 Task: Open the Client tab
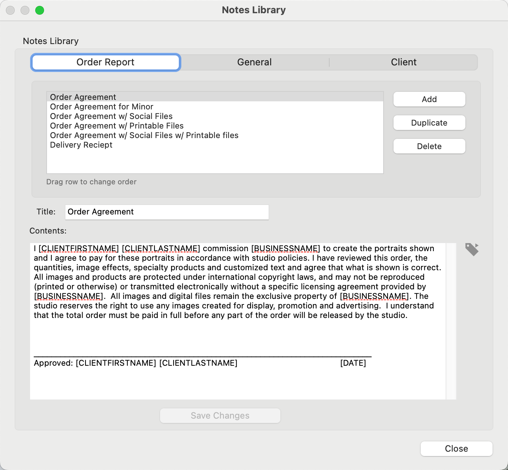coord(403,62)
